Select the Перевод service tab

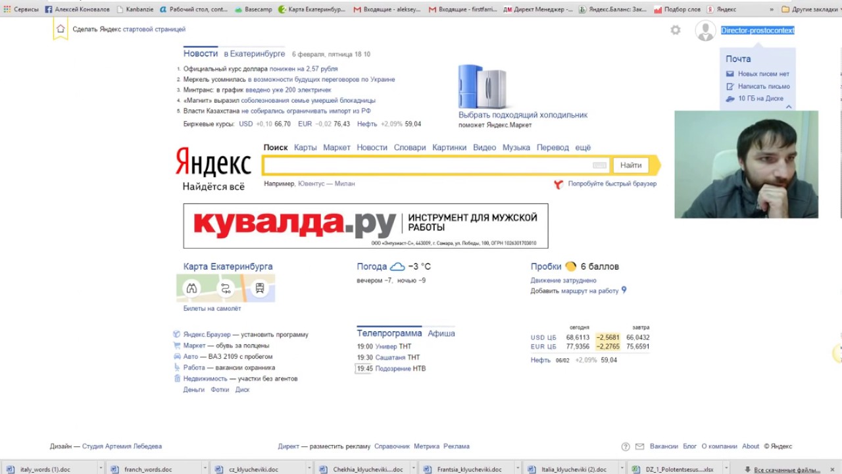(553, 147)
